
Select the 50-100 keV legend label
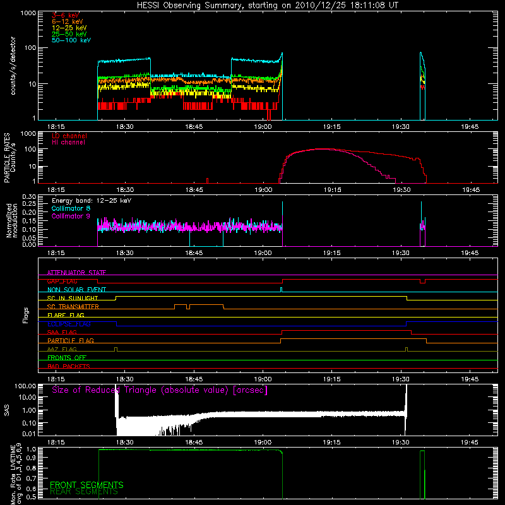pyautogui.click(x=71, y=40)
